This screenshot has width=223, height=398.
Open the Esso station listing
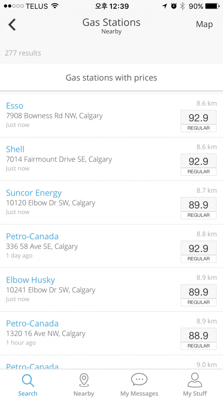click(15, 106)
